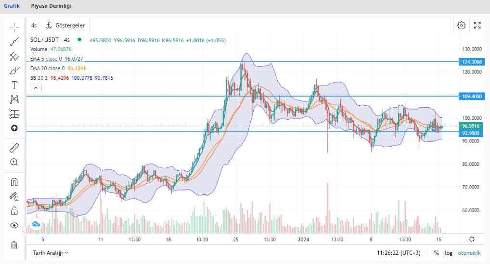Select the text annotation tool

pos(14,85)
